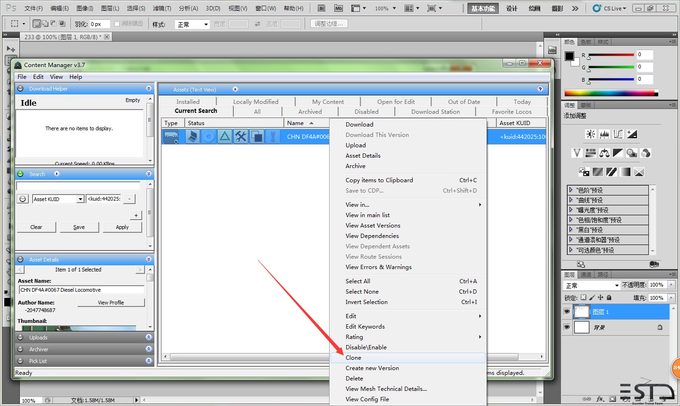Expand the Archiver panel

pyautogui.click(x=149, y=349)
